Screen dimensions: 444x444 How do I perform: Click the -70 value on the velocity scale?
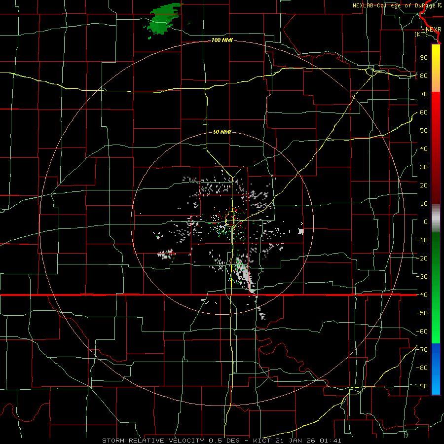tap(422, 350)
